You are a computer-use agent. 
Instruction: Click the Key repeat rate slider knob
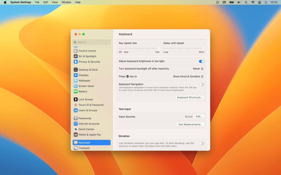159,48
